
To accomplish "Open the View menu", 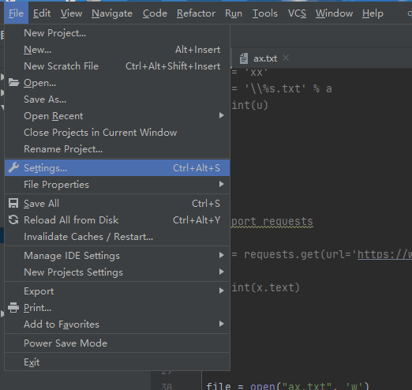I will [x=71, y=13].
